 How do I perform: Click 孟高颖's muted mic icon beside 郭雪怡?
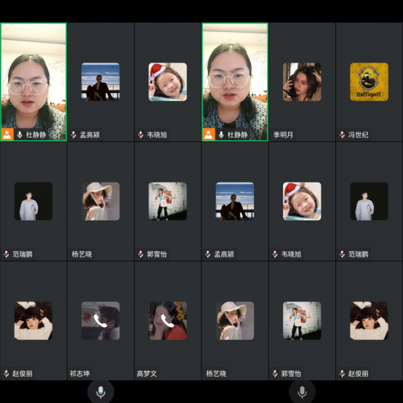coord(208,254)
